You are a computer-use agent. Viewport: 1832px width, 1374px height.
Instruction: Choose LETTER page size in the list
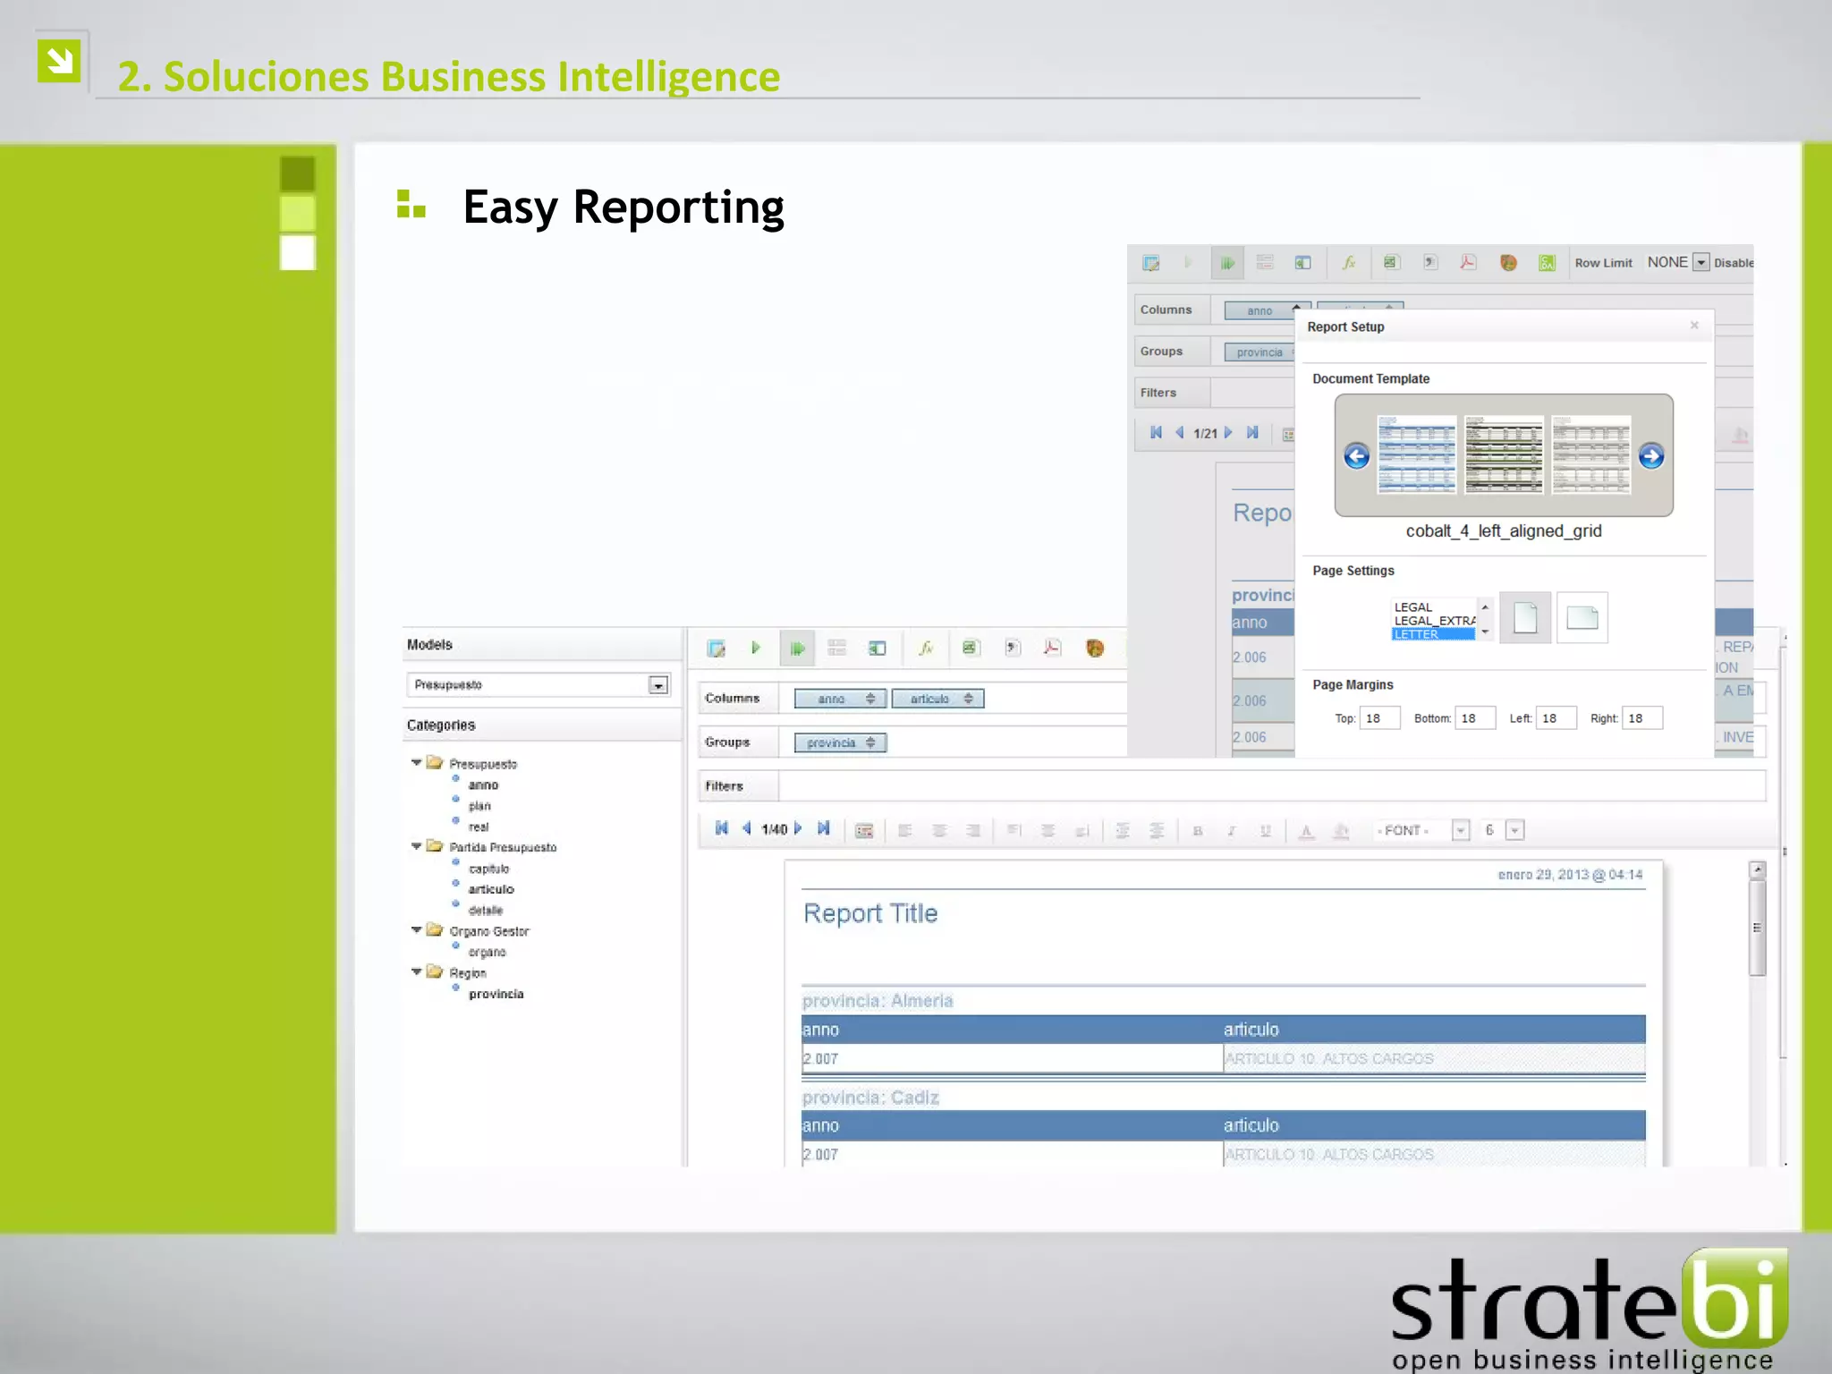[1433, 634]
